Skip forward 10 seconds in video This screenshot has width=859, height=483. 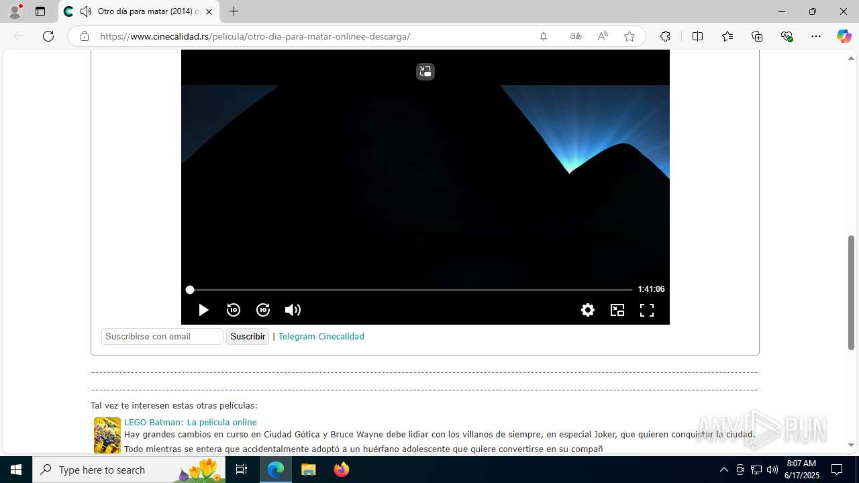263,310
